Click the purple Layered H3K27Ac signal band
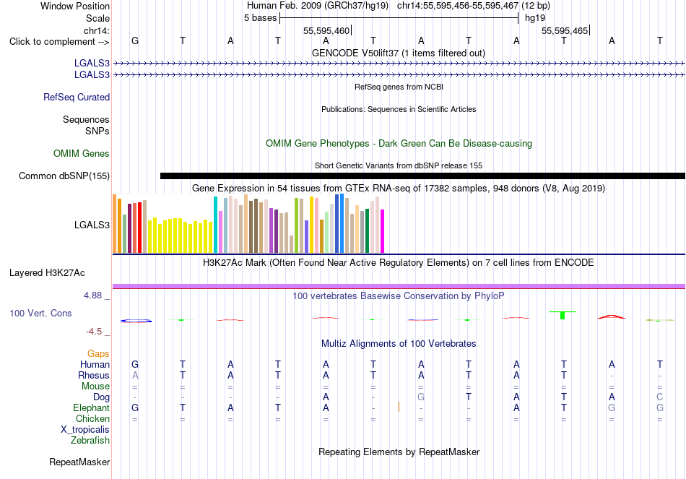This screenshot has height=479, width=686. coord(399,286)
